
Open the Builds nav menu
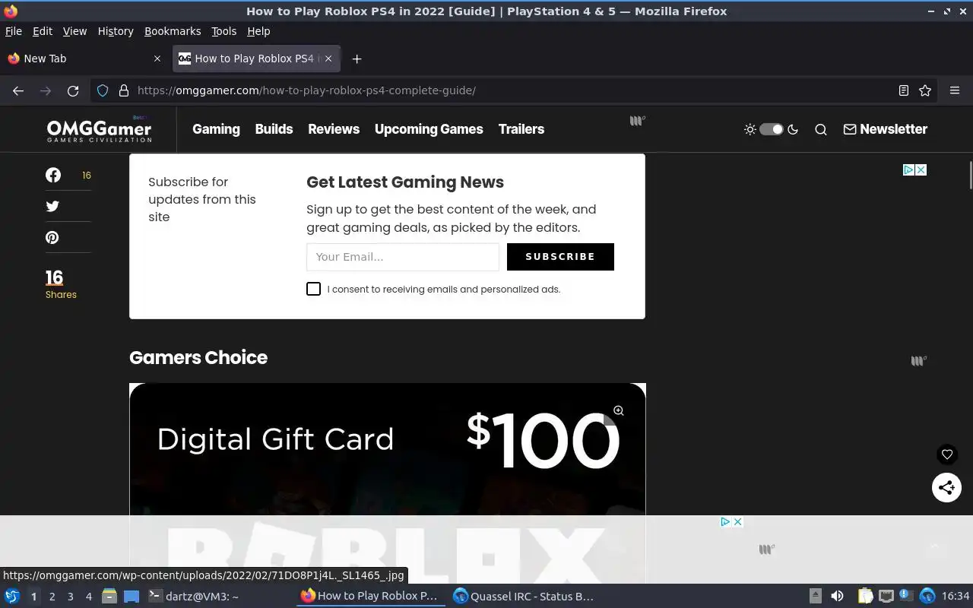pyautogui.click(x=274, y=129)
